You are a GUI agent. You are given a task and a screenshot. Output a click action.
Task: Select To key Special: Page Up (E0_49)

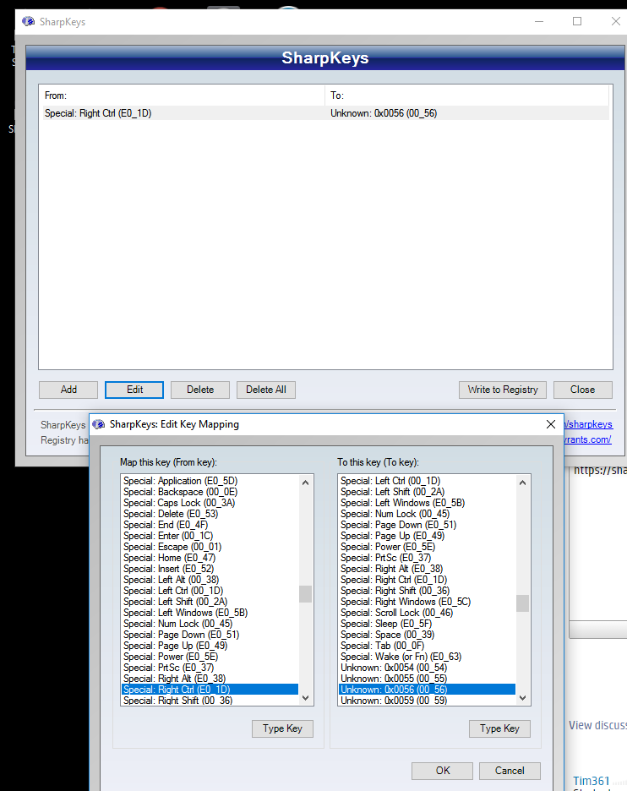point(427,536)
